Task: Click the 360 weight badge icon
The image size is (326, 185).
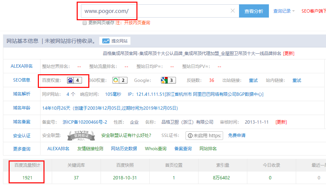Action: tap(116, 80)
